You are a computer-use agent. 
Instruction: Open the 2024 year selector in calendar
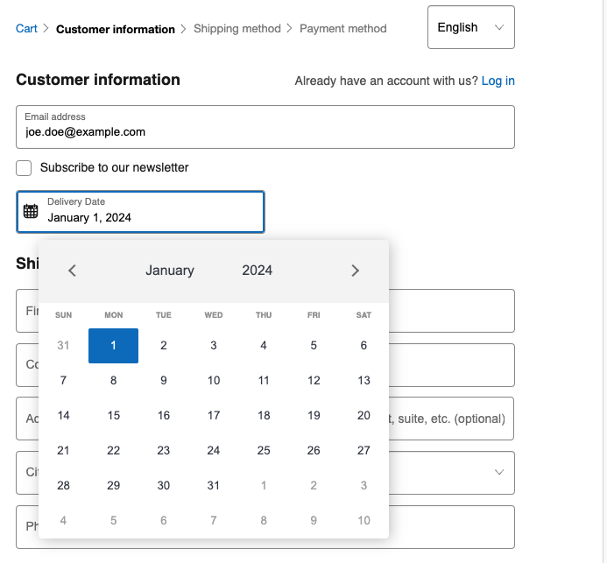click(258, 271)
